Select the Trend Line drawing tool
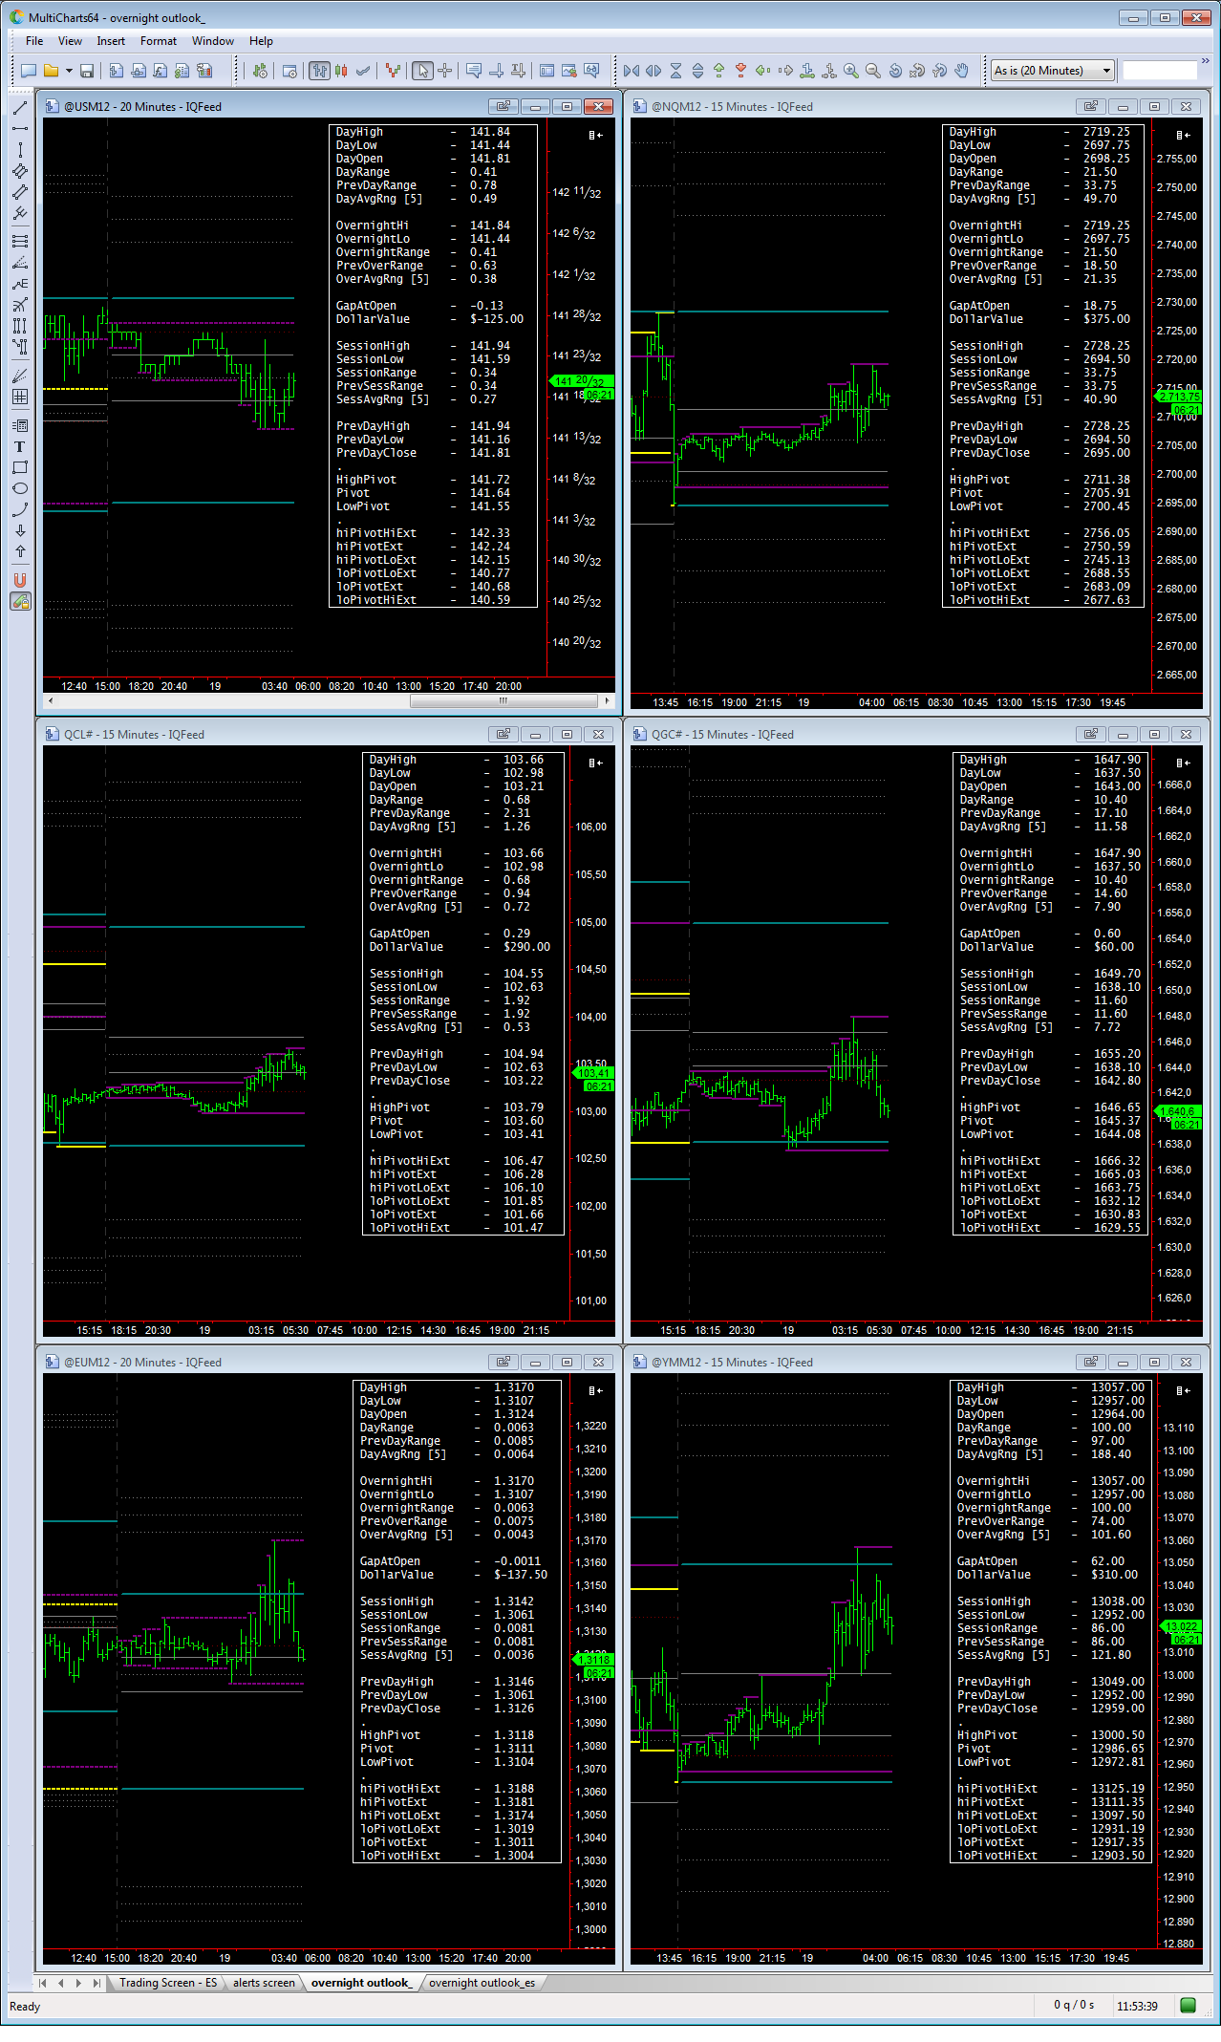 pos(20,108)
